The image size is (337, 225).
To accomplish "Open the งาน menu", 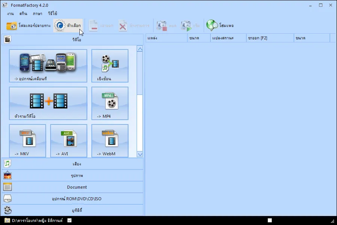I will click(x=10, y=13).
